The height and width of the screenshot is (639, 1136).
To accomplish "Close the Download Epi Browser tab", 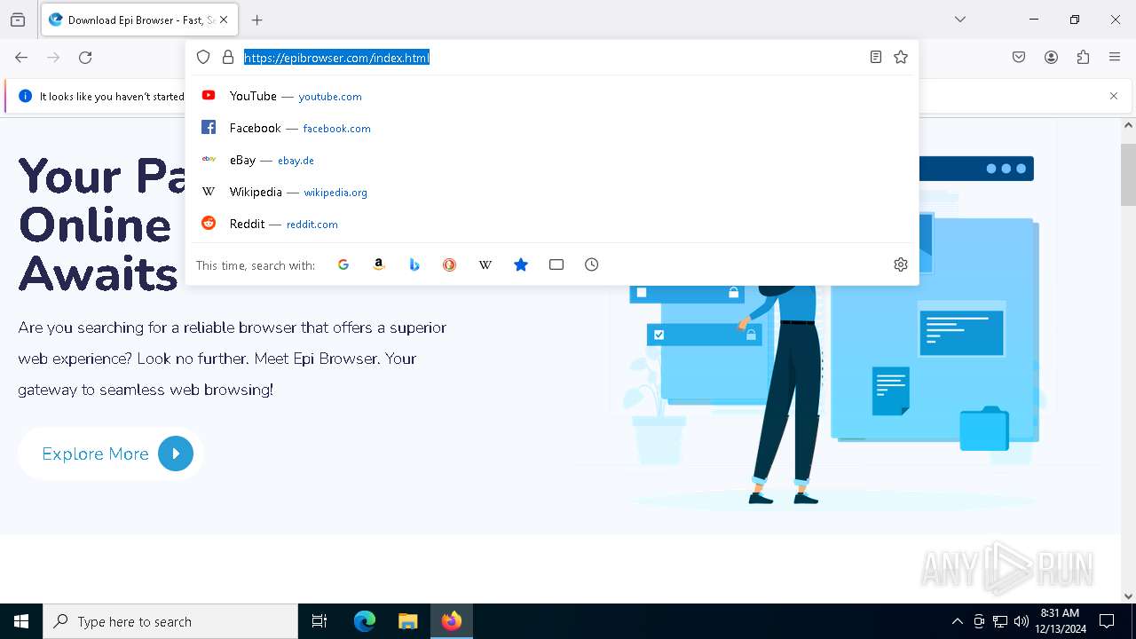I will coord(224,20).
